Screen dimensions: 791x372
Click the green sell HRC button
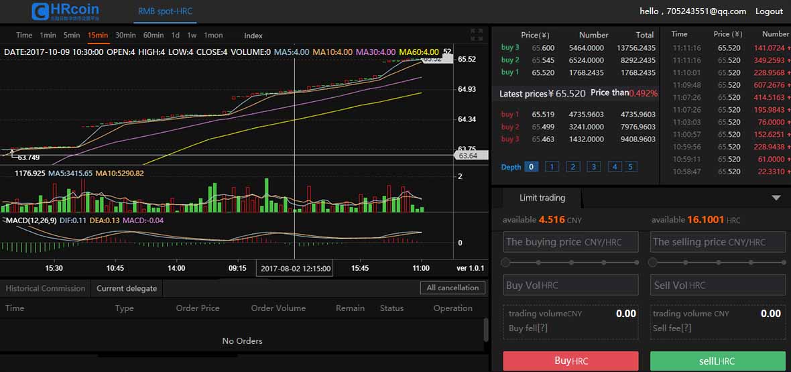717,361
